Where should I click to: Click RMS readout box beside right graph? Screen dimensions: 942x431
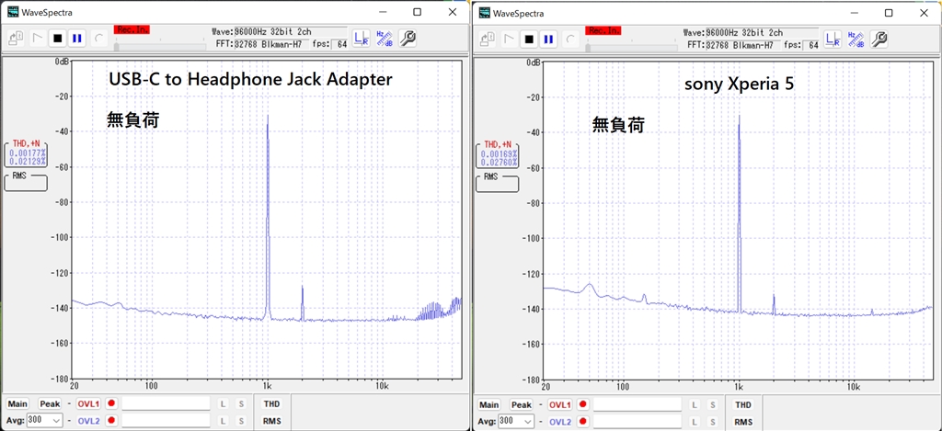pyautogui.click(x=498, y=183)
